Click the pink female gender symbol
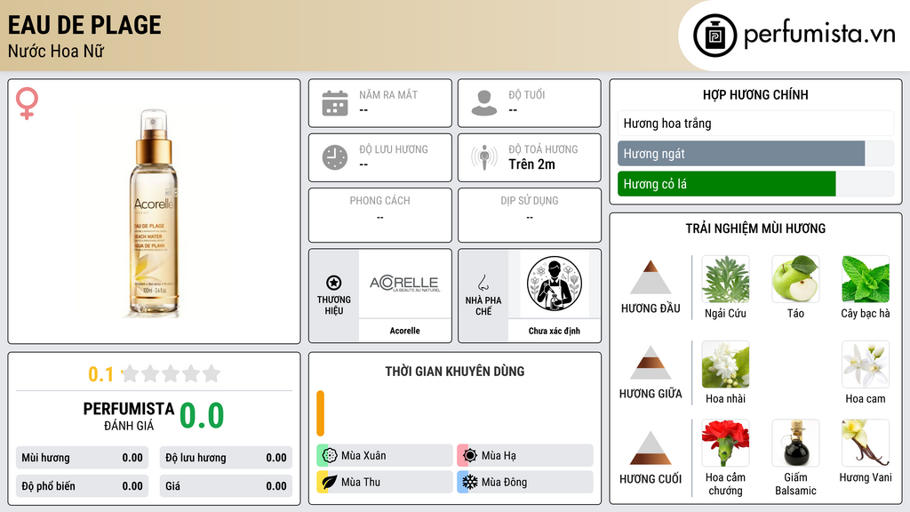The image size is (910, 512). click(27, 103)
